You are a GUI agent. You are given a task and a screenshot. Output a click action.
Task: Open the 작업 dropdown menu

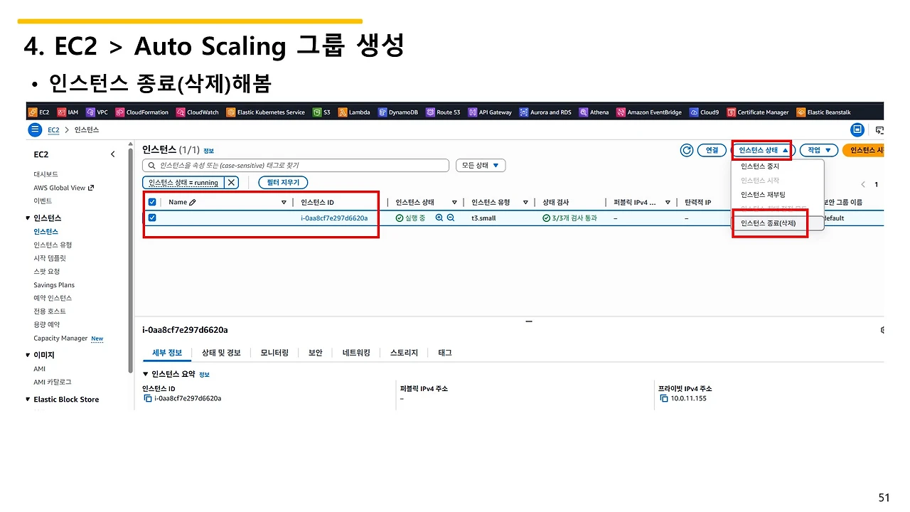tap(818, 150)
